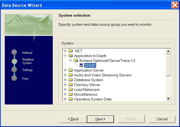The height and width of the screenshot is (127, 180).
Task: Click the Settings step circle
Action: click(14, 70)
